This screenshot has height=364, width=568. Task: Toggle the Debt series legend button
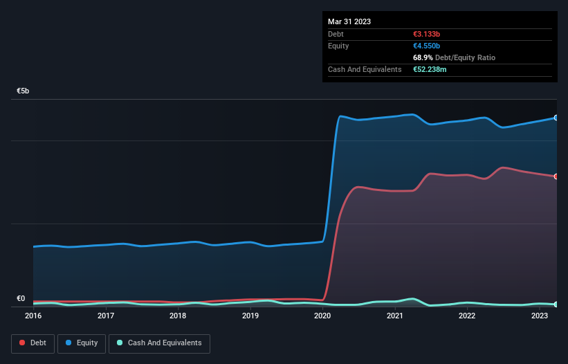coord(33,343)
